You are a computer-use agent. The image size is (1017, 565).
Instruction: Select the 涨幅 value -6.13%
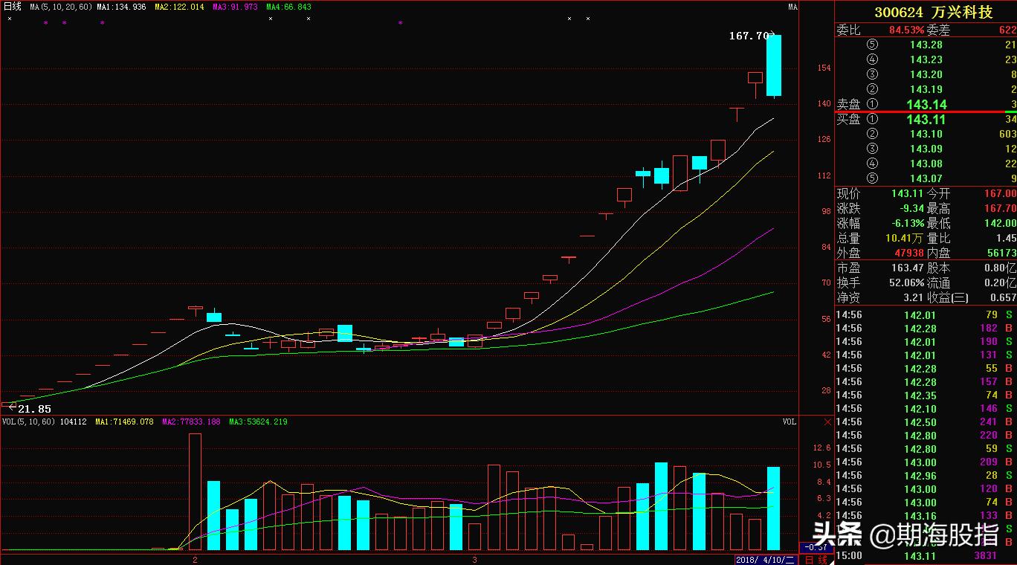[908, 224]
